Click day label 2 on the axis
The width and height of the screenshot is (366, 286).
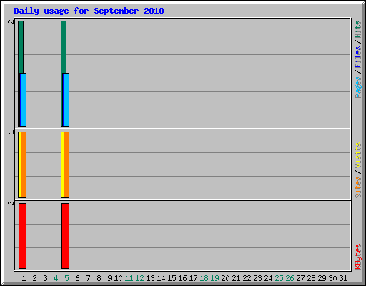pos(34,278)
